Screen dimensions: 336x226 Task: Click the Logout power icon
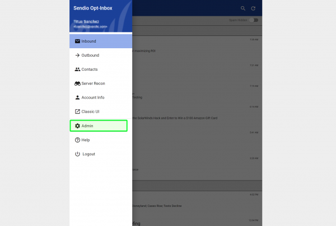click(x=77, y=154)
